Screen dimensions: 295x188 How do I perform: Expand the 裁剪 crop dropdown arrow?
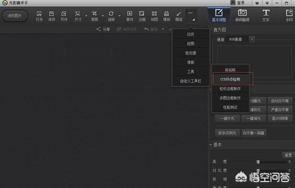[103, 16]
